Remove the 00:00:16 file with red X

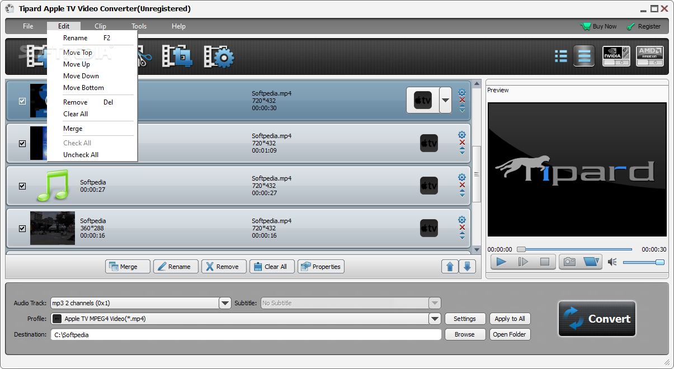(x=462, y=228)
